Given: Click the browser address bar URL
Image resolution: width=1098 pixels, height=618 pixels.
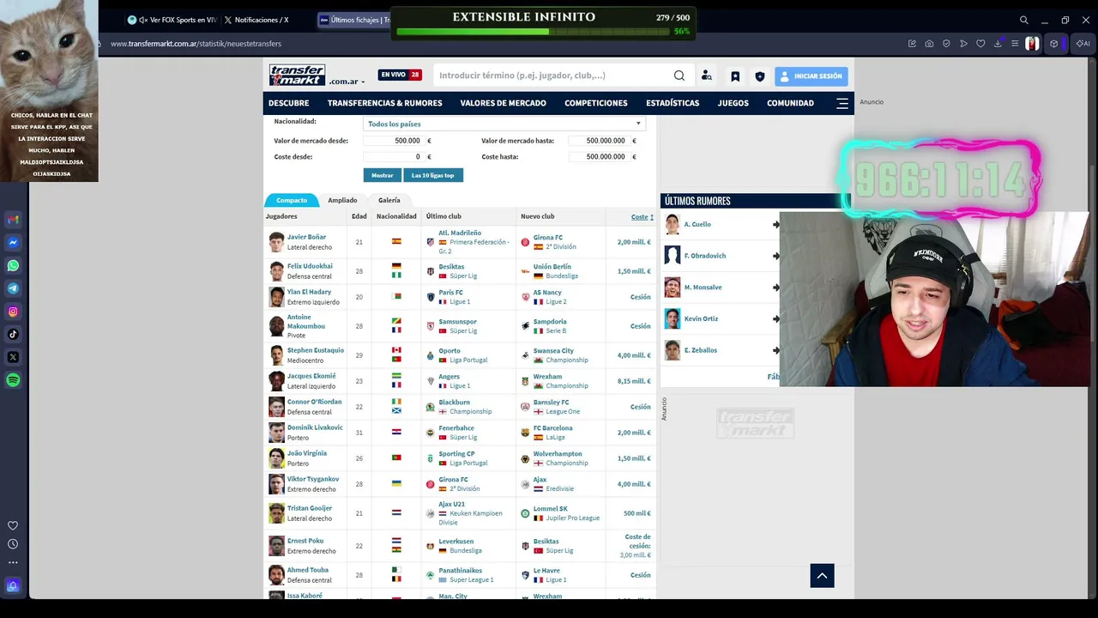Looking at the screenshot, I should tap(196, 44).
